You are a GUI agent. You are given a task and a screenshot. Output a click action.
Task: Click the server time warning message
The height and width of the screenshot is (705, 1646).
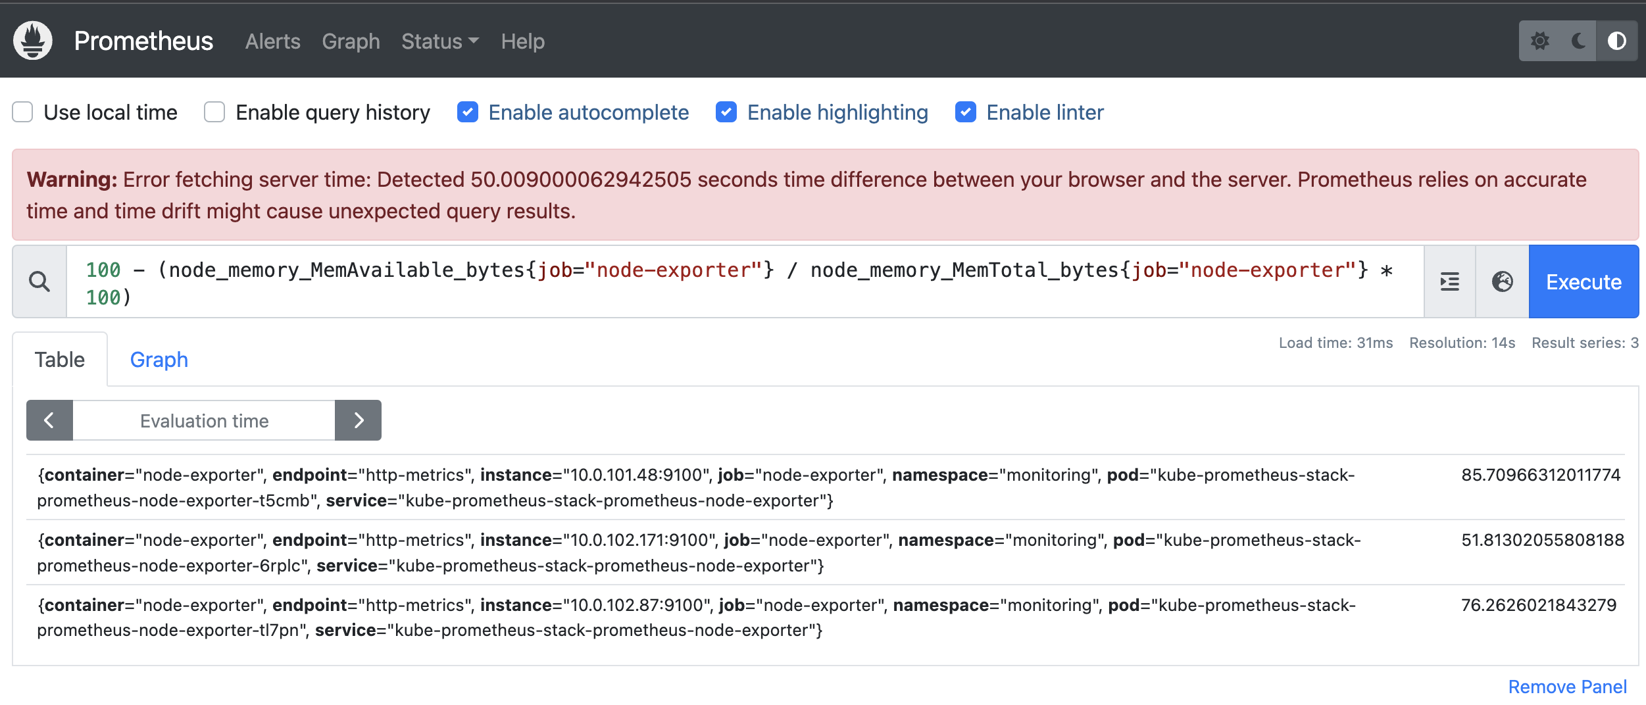click(826, 195)
